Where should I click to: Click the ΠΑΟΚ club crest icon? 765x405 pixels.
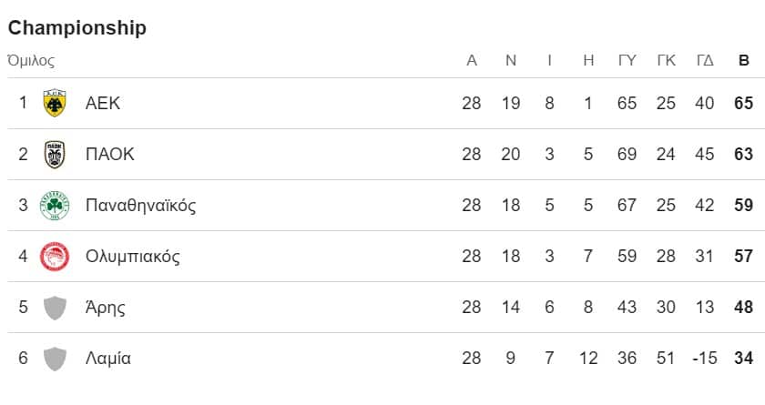[56, 155]
